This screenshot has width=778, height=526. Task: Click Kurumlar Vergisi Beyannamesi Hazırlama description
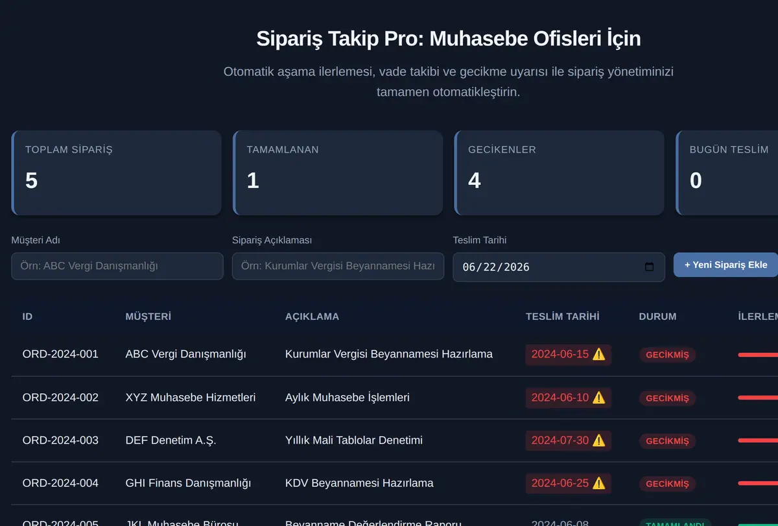point(389,354)
